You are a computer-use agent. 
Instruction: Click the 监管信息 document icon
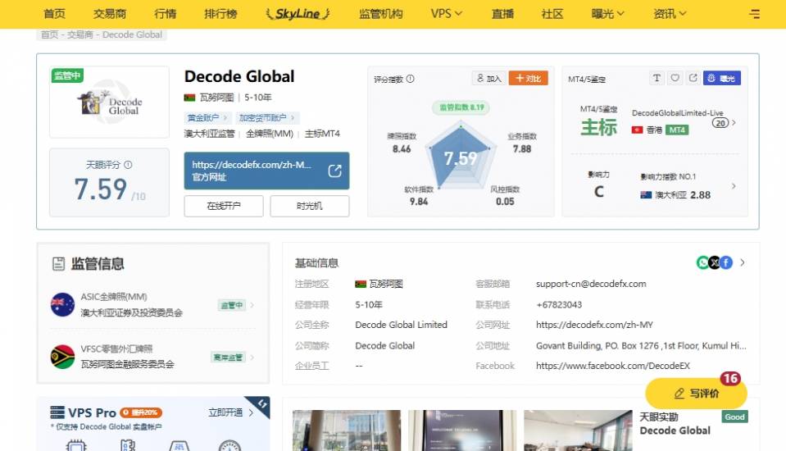point(59,263)
